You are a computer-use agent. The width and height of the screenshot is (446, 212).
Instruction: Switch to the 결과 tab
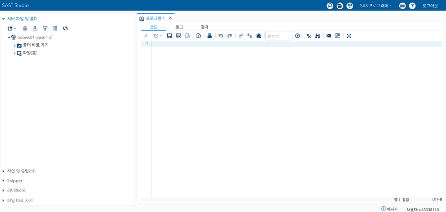pyautogui.click(x=204, y=27)
